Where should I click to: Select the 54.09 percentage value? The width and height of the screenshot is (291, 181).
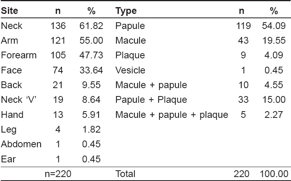(x=274, y=26)
